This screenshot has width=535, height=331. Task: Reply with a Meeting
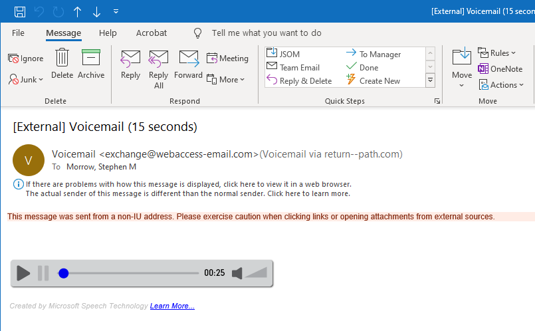click(227, 58)
